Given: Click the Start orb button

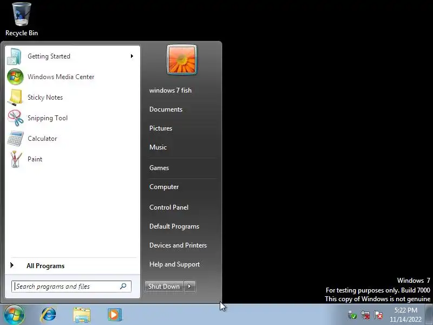Looking at the screenshot, I should [x=15, y=315].
